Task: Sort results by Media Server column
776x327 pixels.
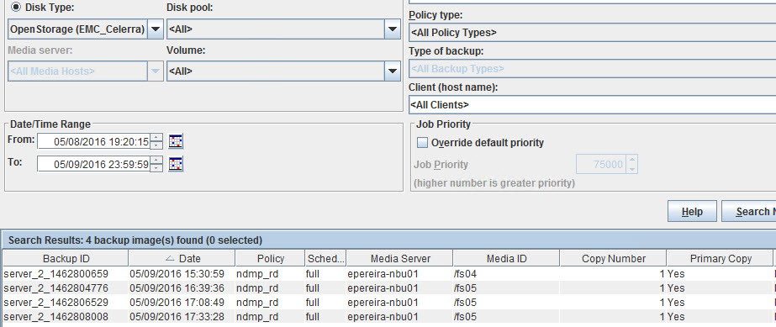Action: tap(400, 258)
